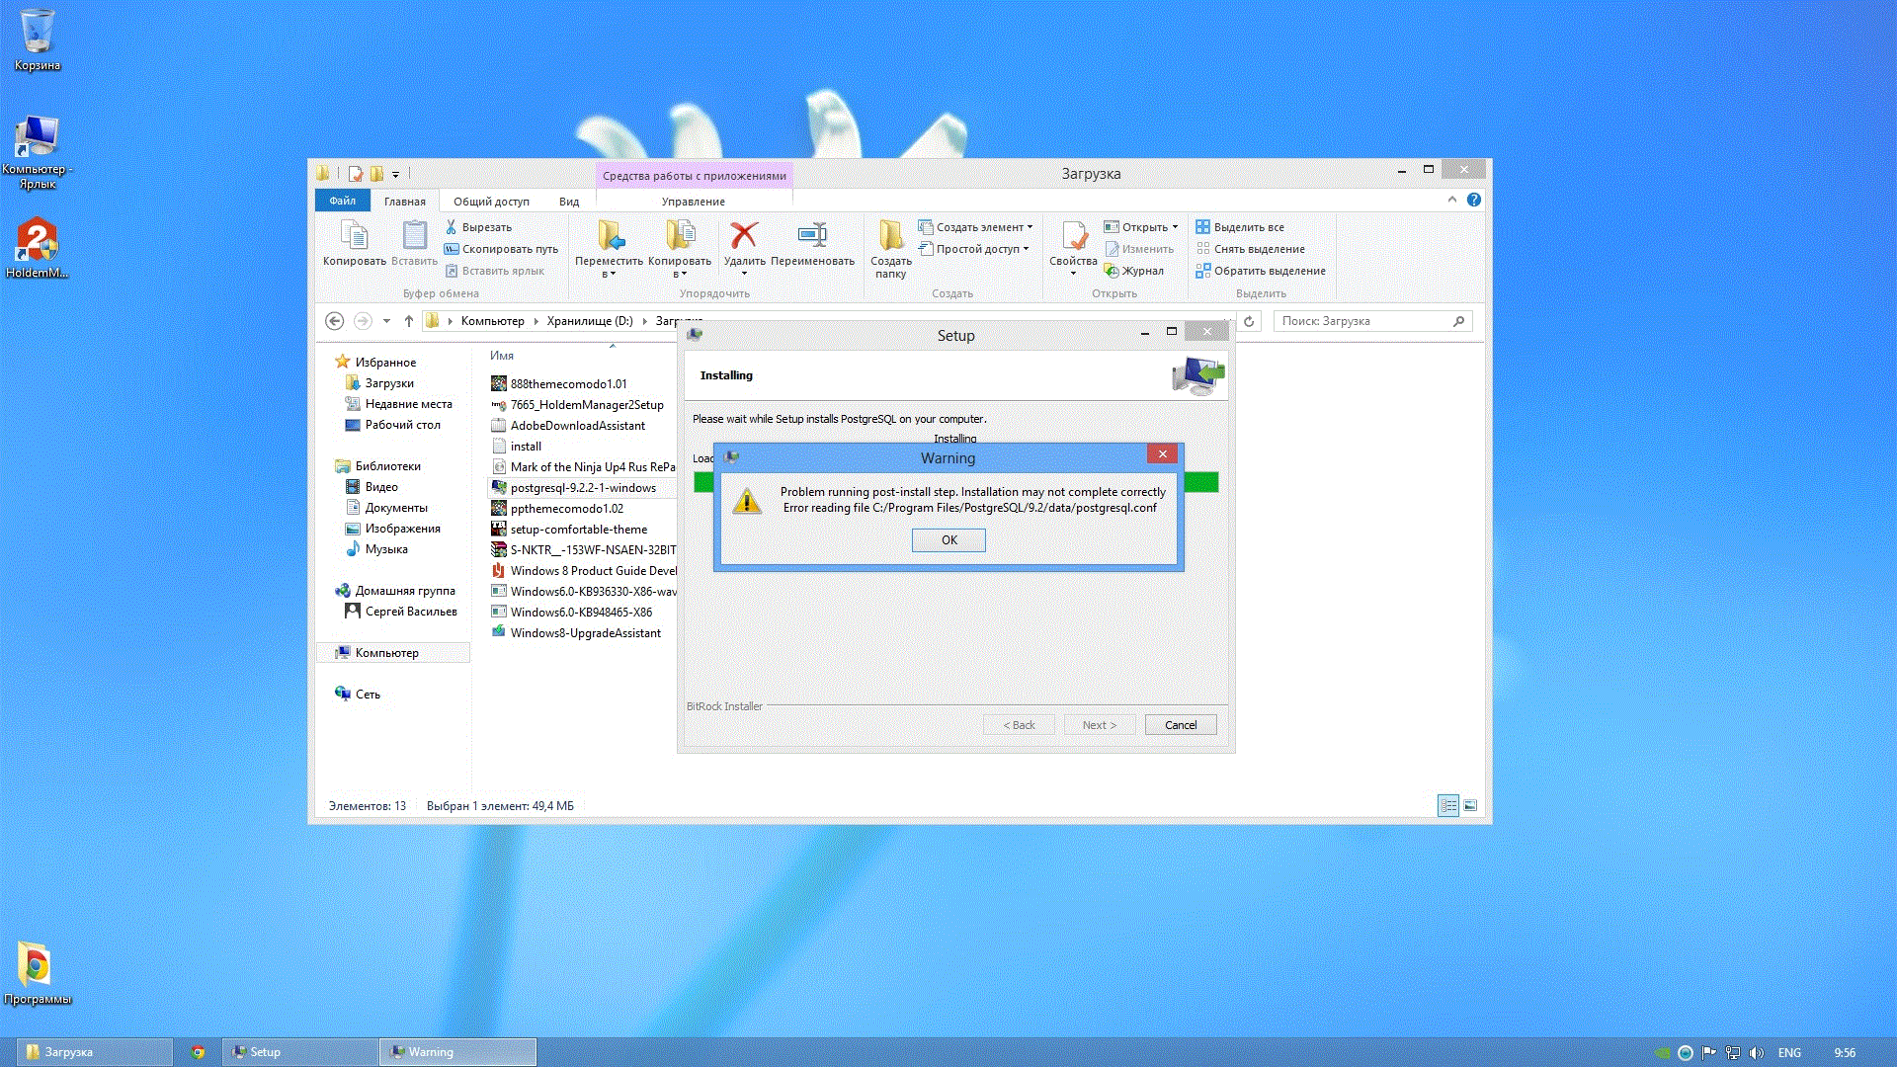Select Рабочий стол in navigation pane

(x=402, y=425)
